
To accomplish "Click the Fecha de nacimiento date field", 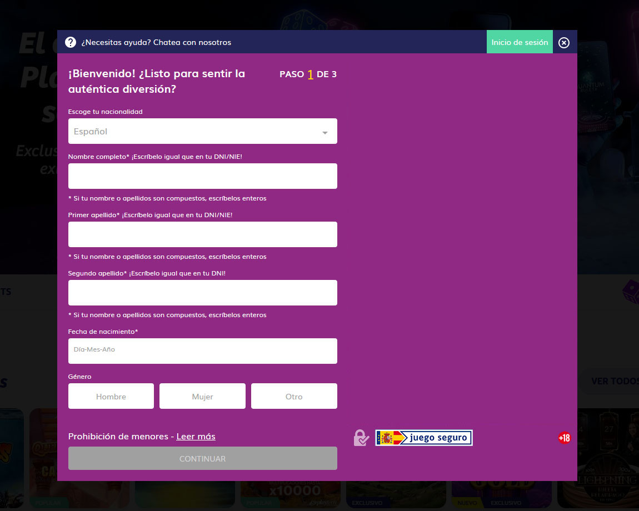I will [x=202, y=351].
